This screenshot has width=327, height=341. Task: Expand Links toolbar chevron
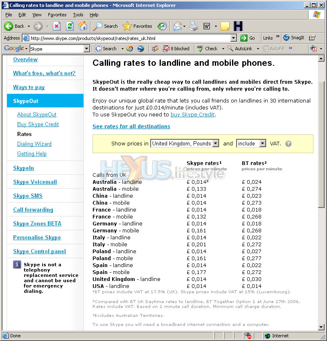point(277,36)
